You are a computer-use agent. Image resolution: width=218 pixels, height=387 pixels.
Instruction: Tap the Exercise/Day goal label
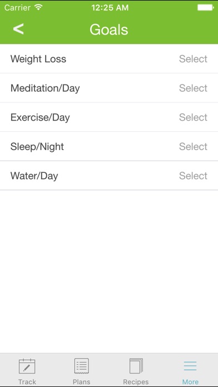(x=40, y=117)
